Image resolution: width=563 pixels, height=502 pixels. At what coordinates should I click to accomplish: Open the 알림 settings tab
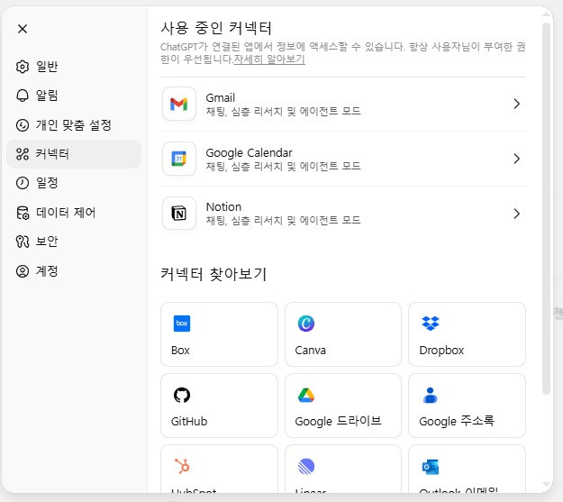74,96
